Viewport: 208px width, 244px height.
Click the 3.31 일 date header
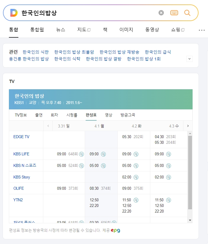64,126
